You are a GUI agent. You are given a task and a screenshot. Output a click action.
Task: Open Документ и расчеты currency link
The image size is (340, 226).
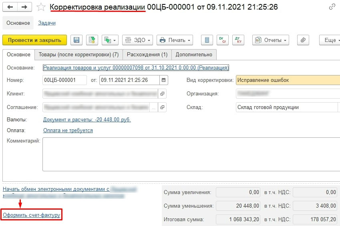coord(87,120)
